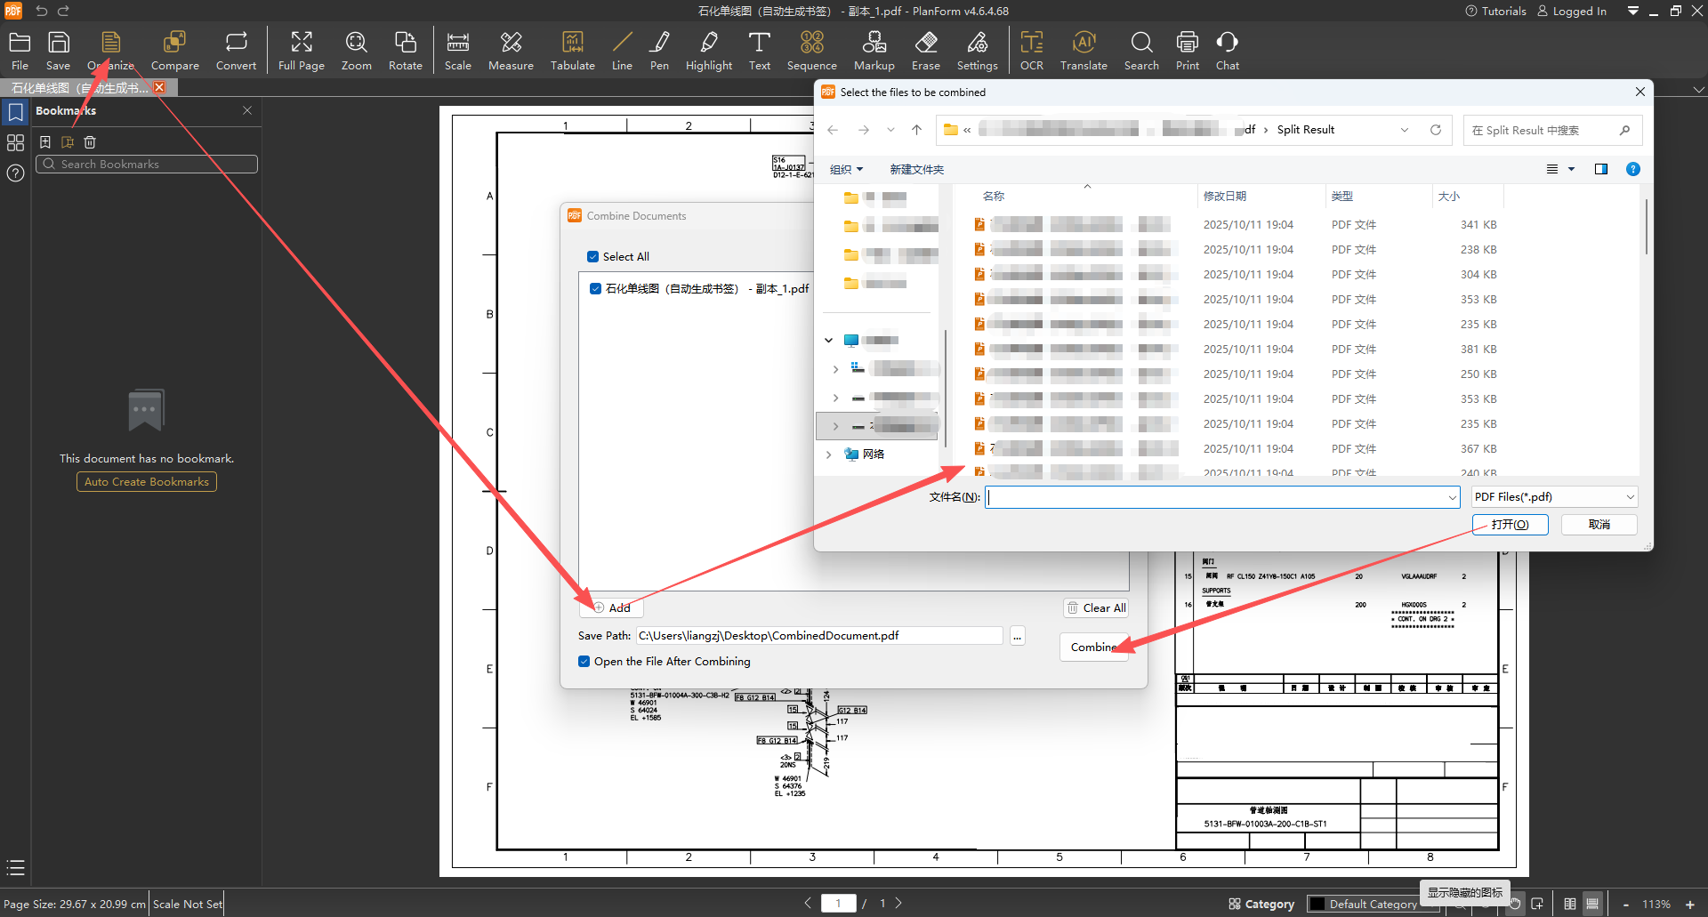
Task: Click the Auto Create Bookmarks button
Action: click(x=147, y=482)
